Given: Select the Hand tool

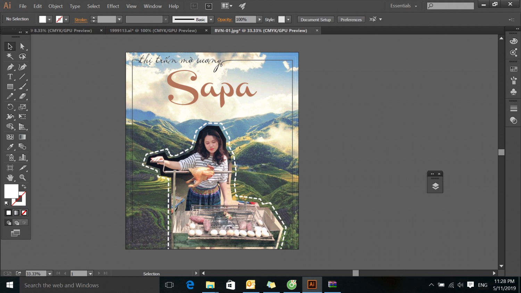Looking at the screenshot, I should tap(10, 178).
